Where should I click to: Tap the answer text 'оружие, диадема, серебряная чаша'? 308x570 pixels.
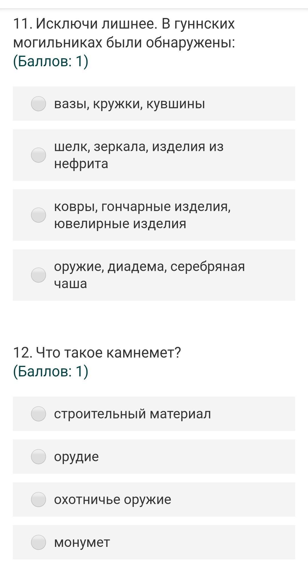[x=149, y=275]
